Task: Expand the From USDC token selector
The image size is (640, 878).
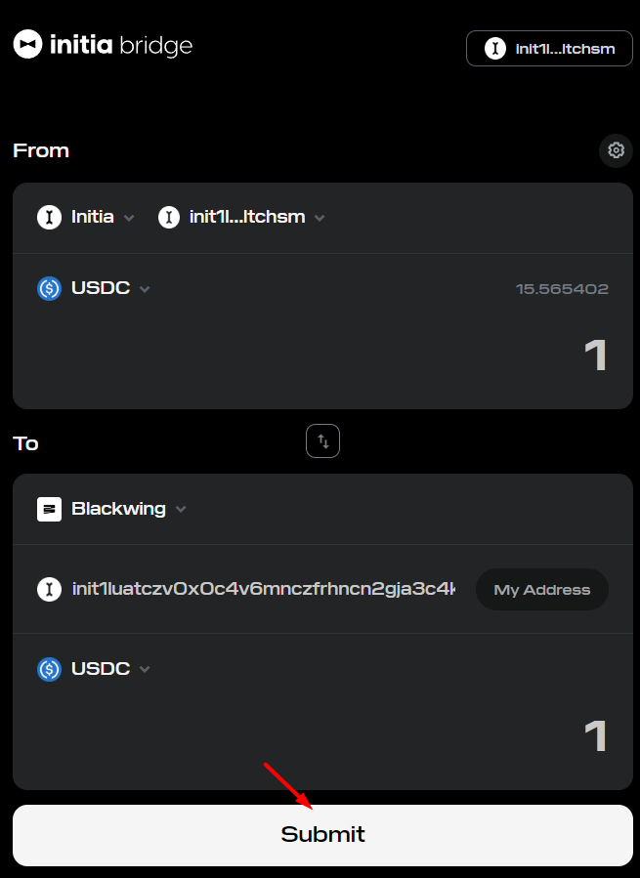Action: tap(94, 289)
